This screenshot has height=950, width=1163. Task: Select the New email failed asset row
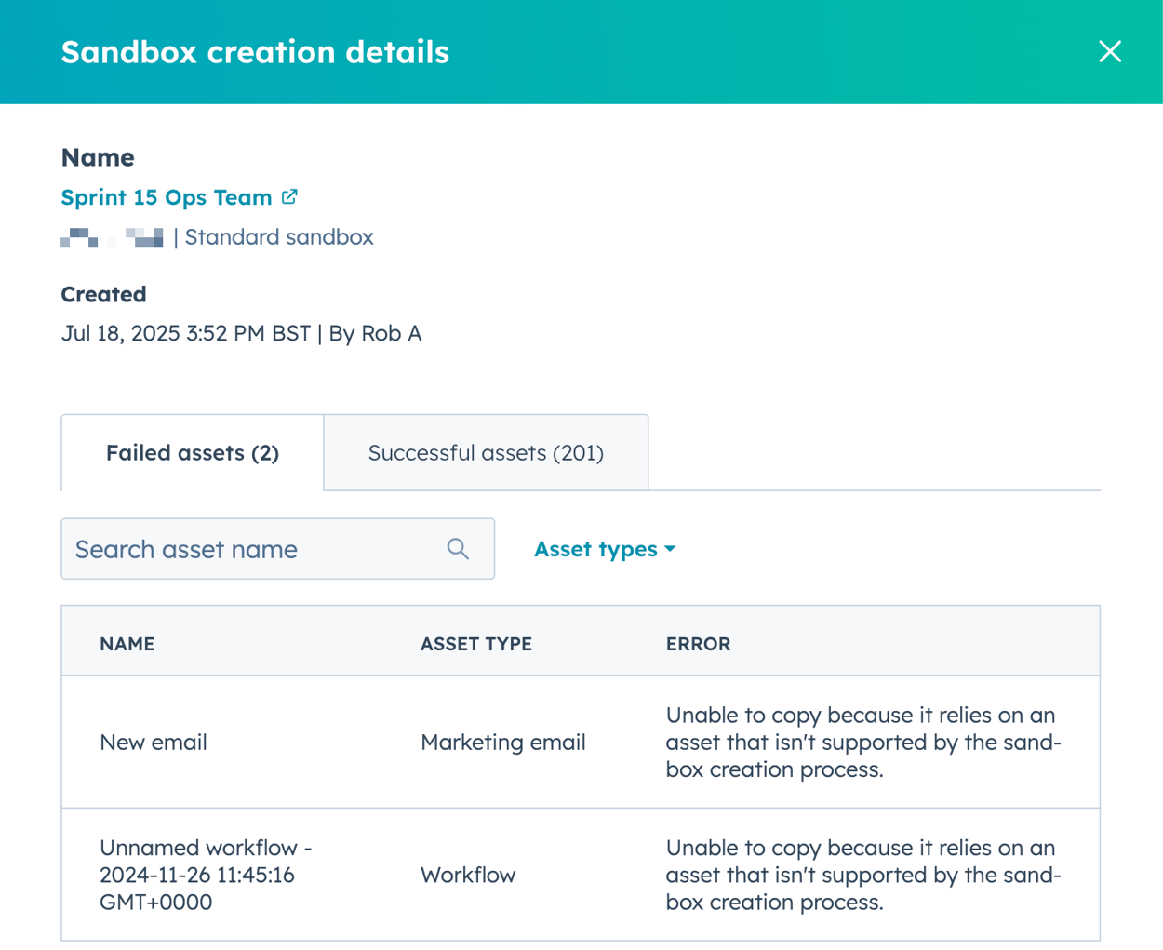coord(372,742)
